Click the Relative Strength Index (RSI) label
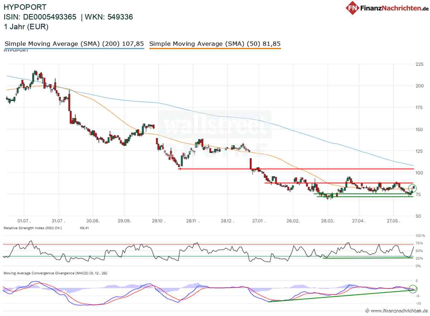This screenshot has height=316, width=430. [x=28, y=228]
